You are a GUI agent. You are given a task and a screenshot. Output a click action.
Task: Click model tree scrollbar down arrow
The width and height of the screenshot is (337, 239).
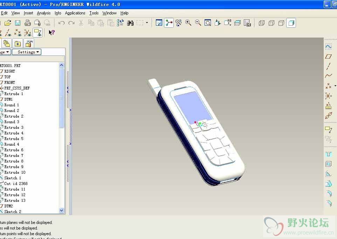pyautogui.click(x=61, y=210)
